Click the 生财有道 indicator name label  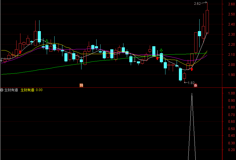point(11,90)
